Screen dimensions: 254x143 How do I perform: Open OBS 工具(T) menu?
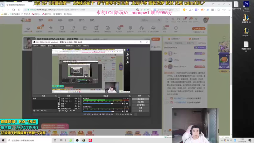tap(78, 46)
